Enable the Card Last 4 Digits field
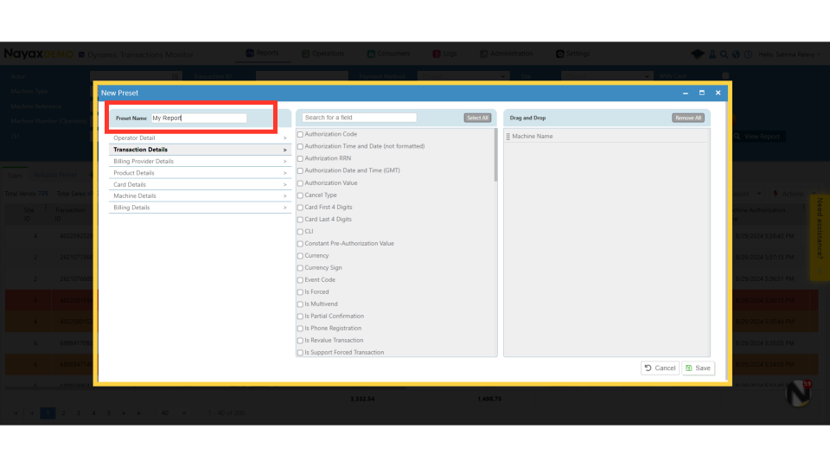The height and width of the screenshot is (467, 830). coord(300,220)
